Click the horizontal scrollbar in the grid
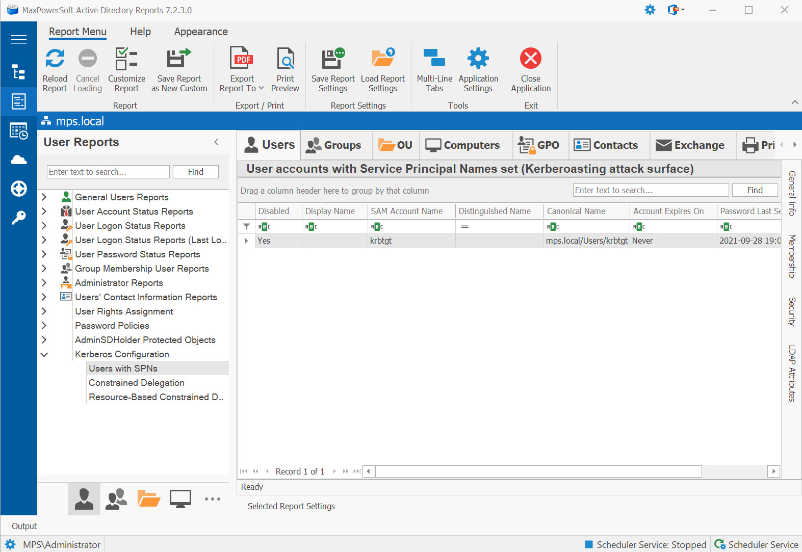Screen dimensions: 802x552 538,471
